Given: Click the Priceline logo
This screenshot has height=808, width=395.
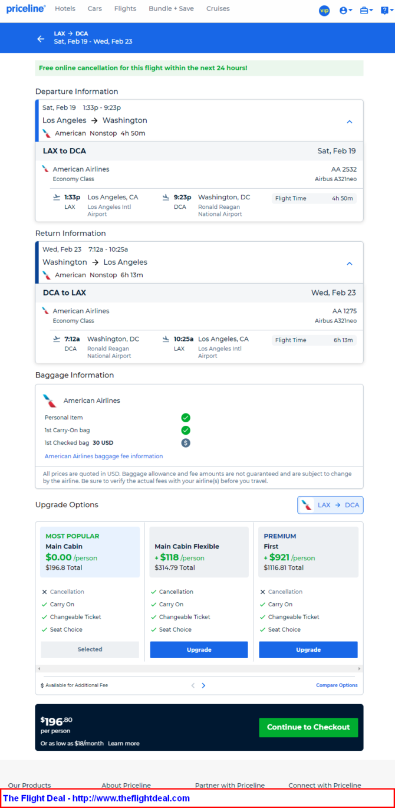Looking at the screenshot, I should (x=26, y=9).
